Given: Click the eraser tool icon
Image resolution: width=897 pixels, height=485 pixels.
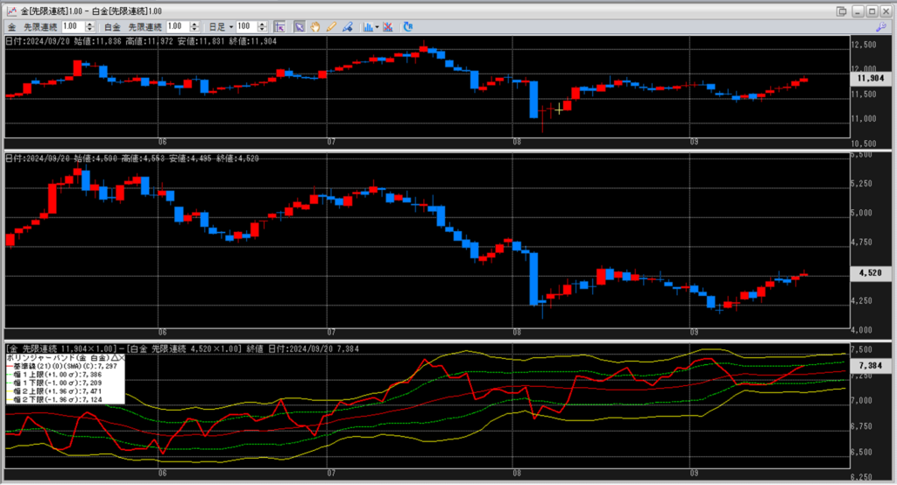Looking at the screenshot, I should (x=348, y=27).
